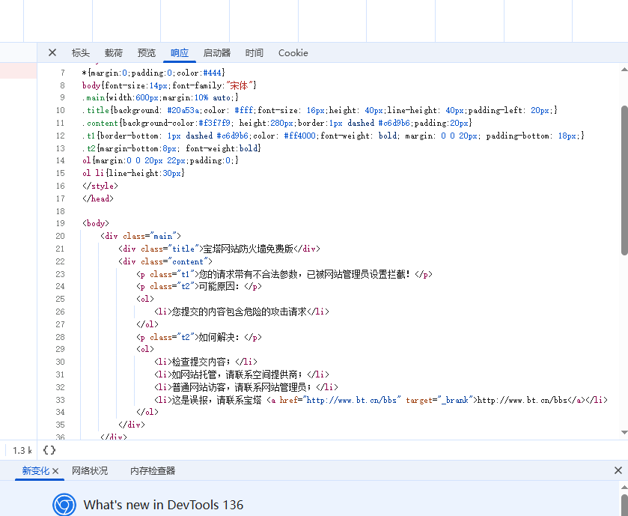Screen dimensions: 628x516
Task: Click the What's new in DevTools 136 heading
Action: pos(163,505)
